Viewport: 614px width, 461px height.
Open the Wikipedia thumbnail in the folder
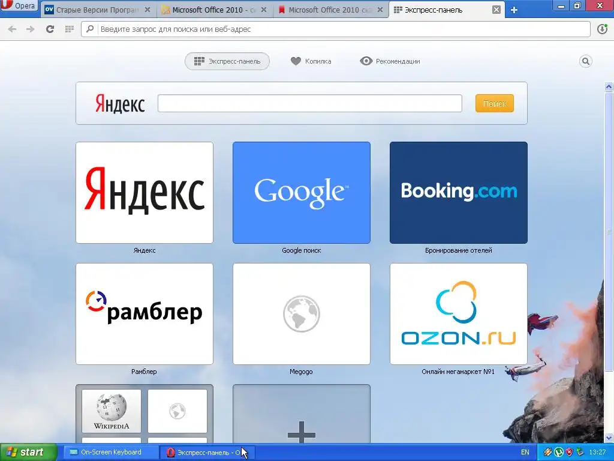tap(112, 411)
